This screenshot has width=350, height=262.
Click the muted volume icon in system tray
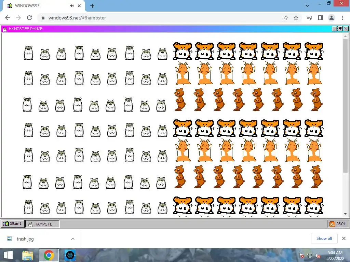(x=318, y=256)
